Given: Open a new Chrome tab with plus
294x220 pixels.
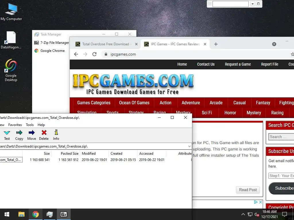Looking at the screenshot, I should [x=216, y=44].
